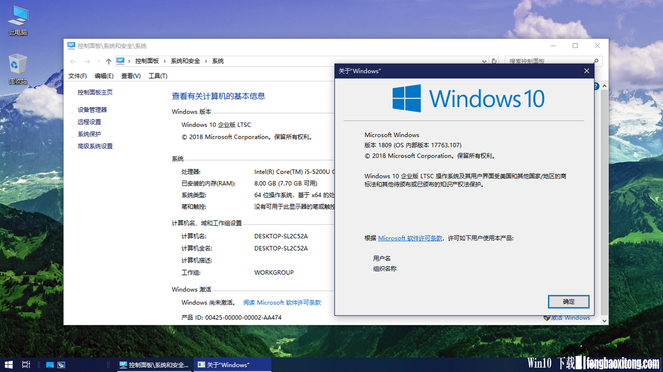Viewport: 663px width, 372px height.
Task: Click the back arrow in Control Panel
Action: (73, 61)
